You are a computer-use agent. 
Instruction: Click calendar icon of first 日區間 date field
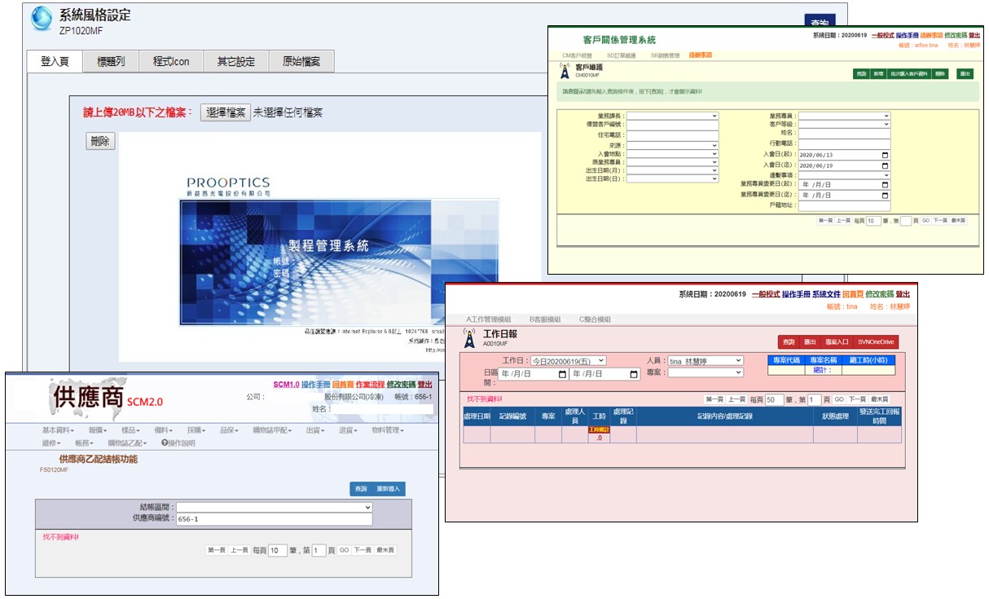(562, 374)
